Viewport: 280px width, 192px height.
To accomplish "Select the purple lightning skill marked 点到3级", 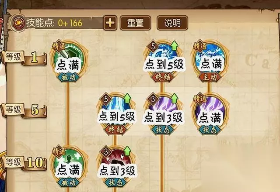I will coord(162,113).
